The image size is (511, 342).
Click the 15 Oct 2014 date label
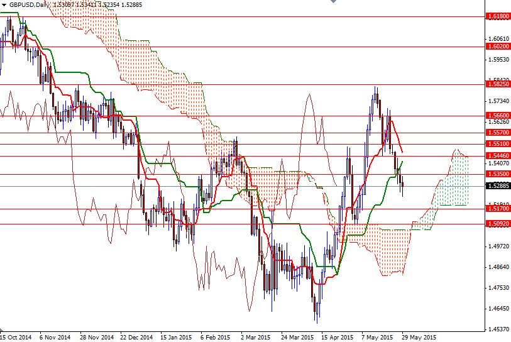click(x=16, y=338)
